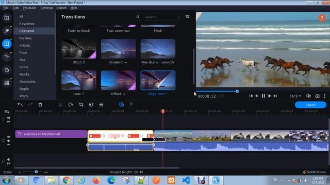Toggle music track link icon
Image resolution: width=330 pixels, height=185 pixels.
tap(9, 163)
